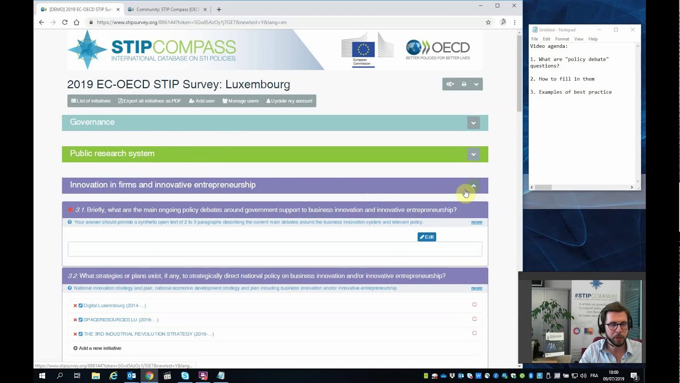
Task: Open Windows Start menu
Action: click(42, 376)
